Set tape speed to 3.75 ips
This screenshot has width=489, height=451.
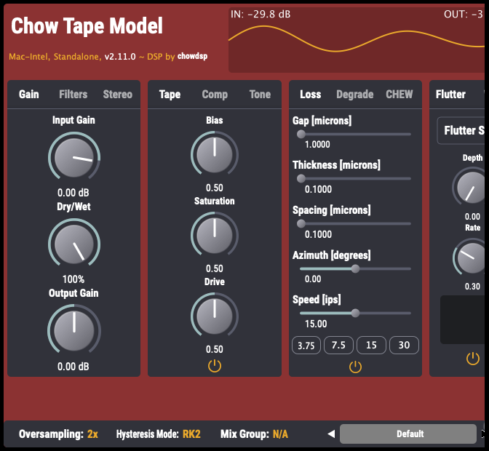tap(306, 346)
